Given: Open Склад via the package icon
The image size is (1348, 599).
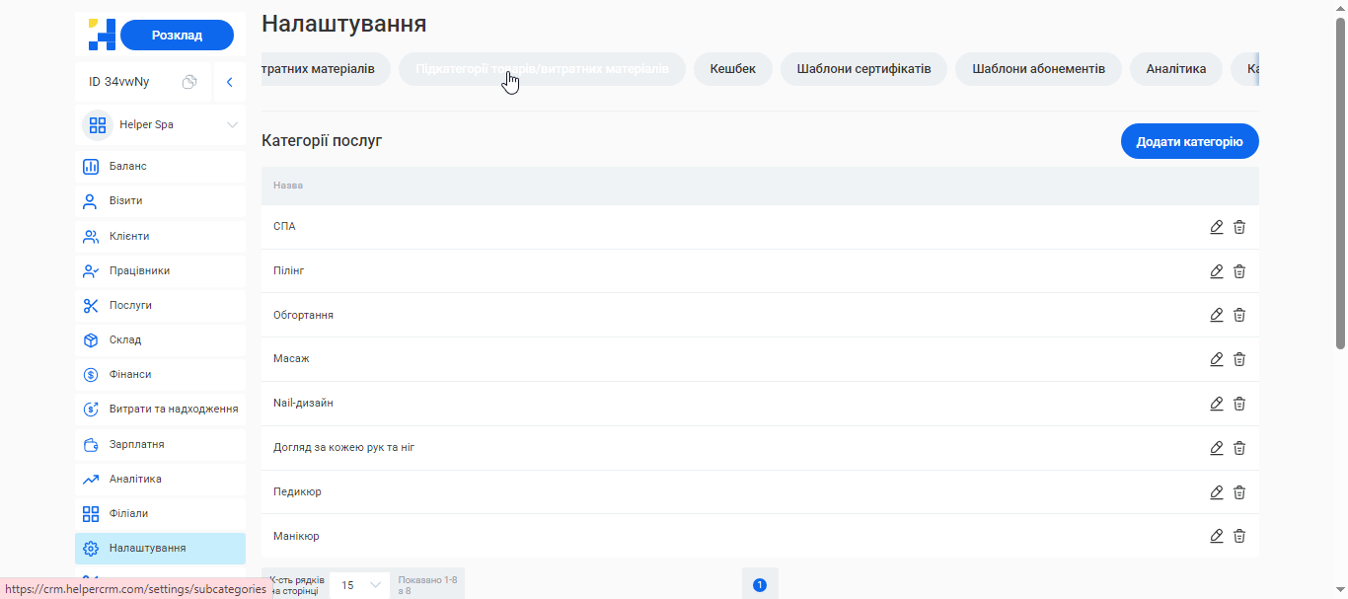Looking at the screenshot, I should (124, 339).
